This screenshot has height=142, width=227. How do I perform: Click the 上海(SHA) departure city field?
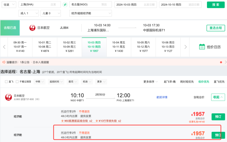point(40,5)
